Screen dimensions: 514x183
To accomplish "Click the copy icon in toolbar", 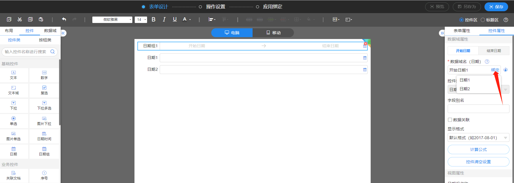I will pos(30,19).
